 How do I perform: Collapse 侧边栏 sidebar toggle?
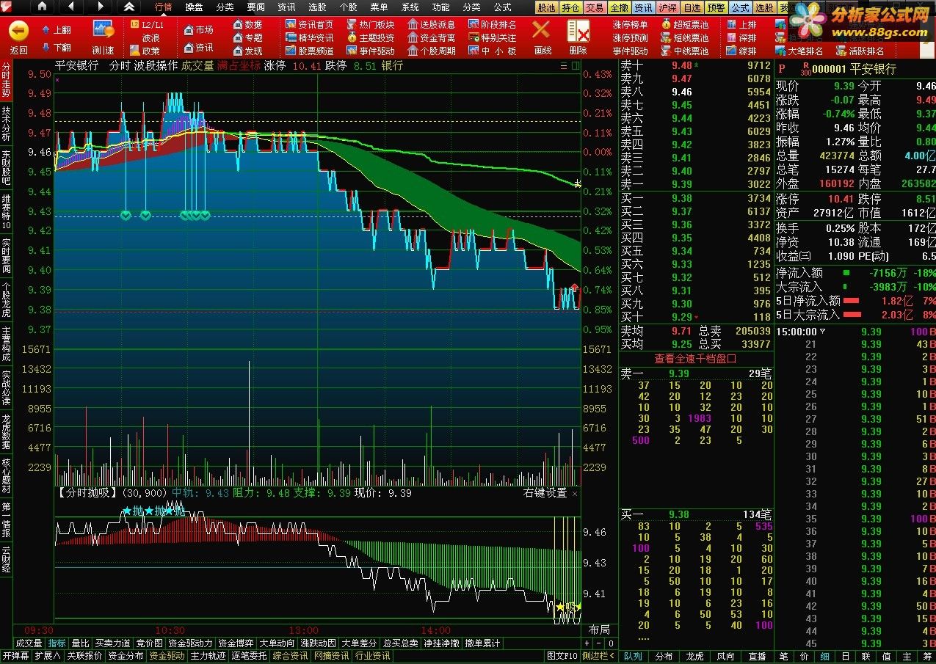[599, 656]
